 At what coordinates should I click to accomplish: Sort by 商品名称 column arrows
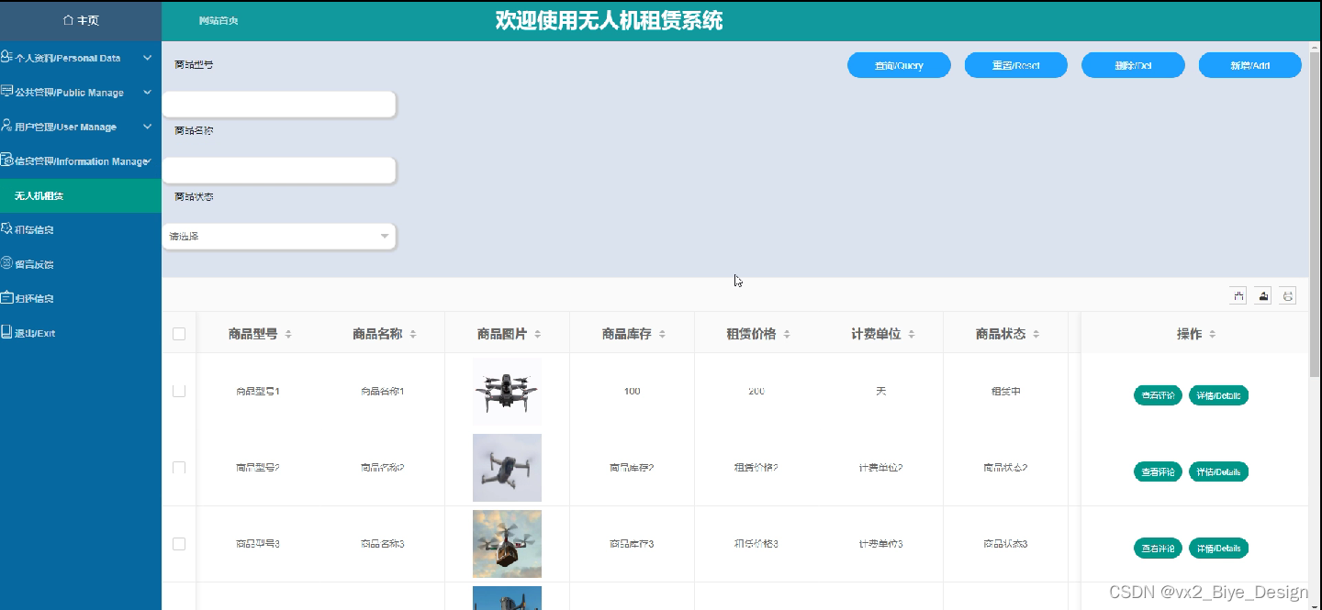[413, 335]
